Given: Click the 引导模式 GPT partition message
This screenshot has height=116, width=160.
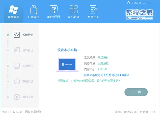Looking at the screenshot, I should pyautogui.click(x=89, y=81).
